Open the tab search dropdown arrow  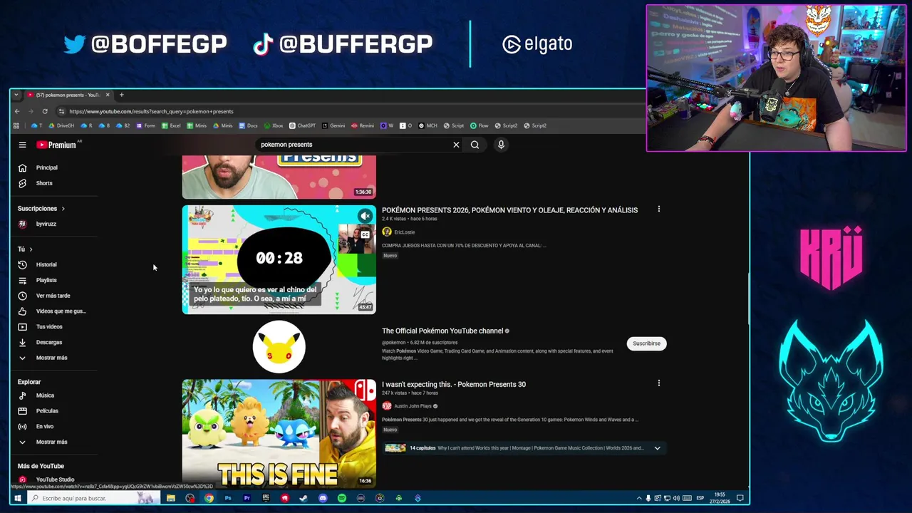click(16, 95)
